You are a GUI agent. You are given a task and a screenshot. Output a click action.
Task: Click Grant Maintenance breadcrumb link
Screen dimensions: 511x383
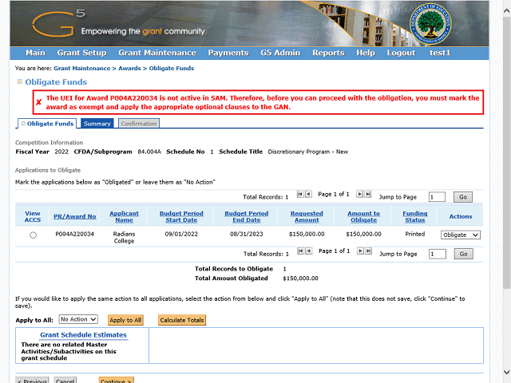(x=81, y=69)
